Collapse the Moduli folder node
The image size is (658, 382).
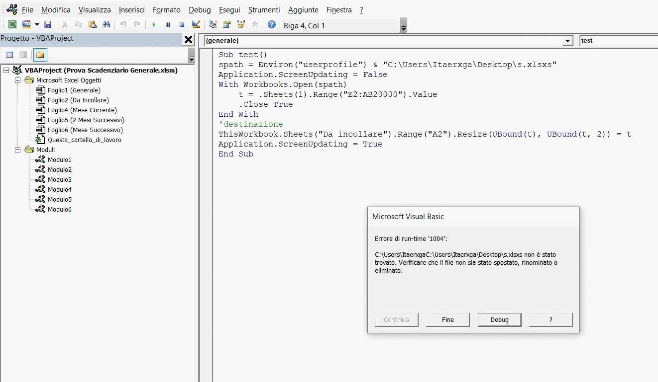[18, 150]
